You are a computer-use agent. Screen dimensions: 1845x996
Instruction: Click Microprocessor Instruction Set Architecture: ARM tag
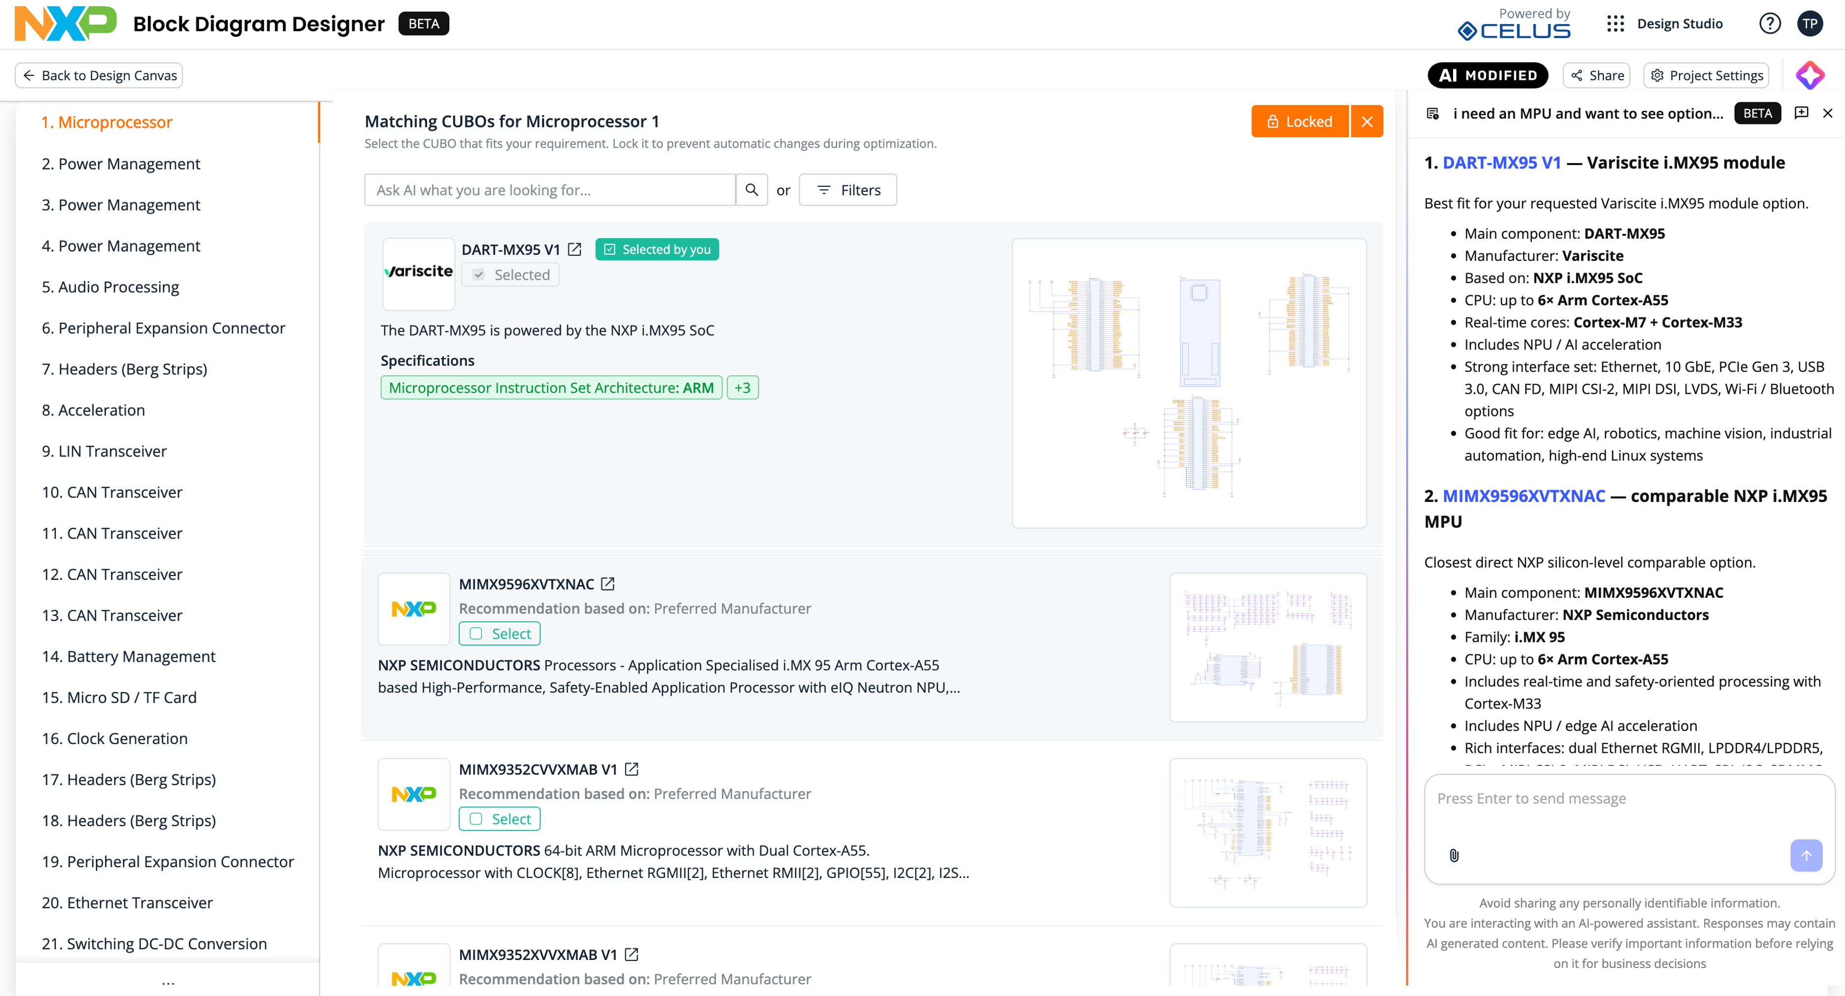click(552, 387)
